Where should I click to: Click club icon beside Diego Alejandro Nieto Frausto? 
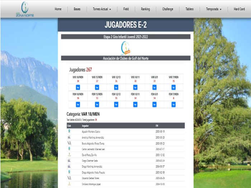[69, 172]
